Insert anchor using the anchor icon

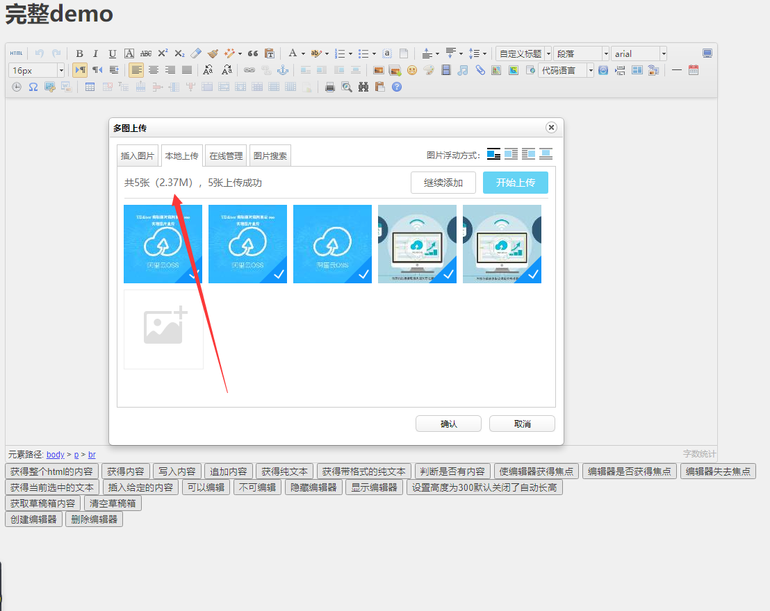coord(282,70)
